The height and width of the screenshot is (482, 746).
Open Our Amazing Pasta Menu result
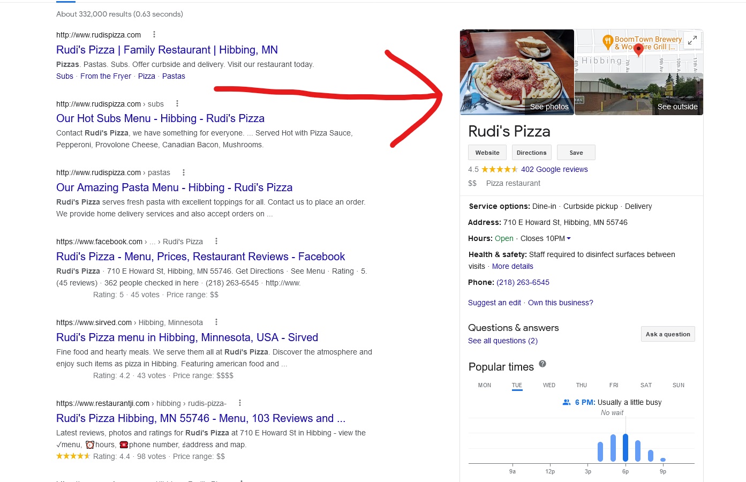(x=174, y=187)
